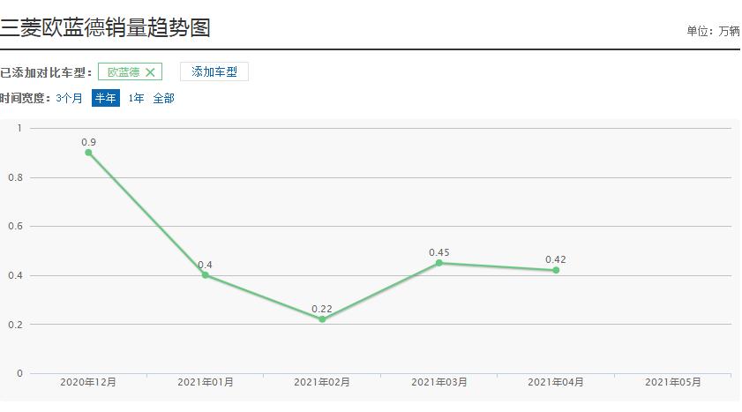This screenshot has height=412, width=742.
Task: Click the 时间宽度 label
Action: [26, 98]
